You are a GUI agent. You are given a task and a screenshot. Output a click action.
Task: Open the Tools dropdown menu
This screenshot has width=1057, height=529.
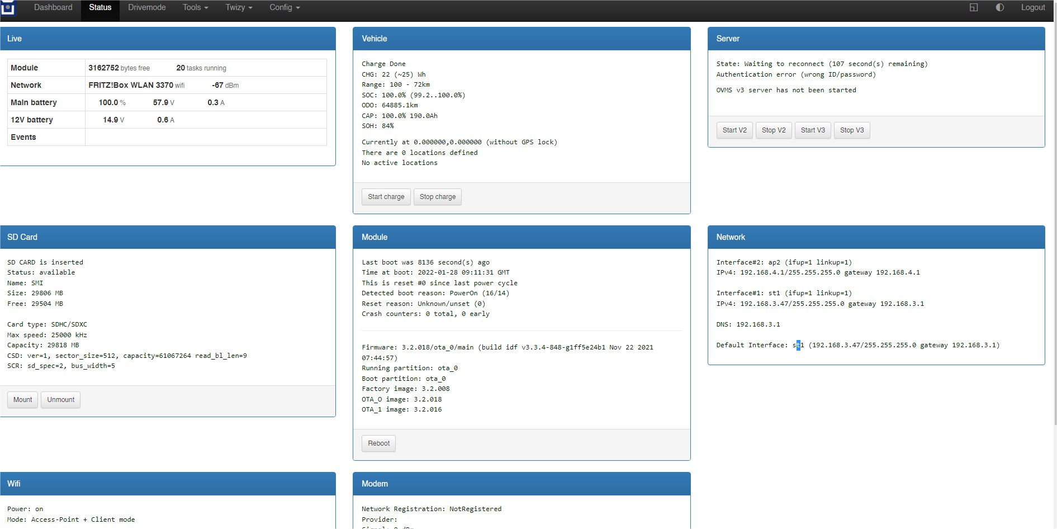point(195,8)
